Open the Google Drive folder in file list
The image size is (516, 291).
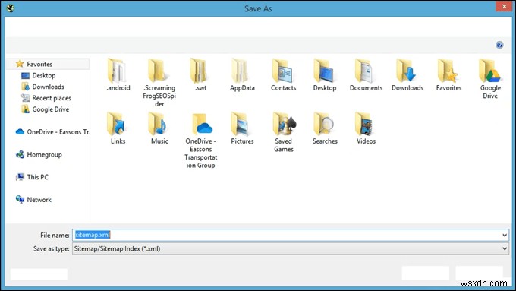pyautogui.click(x=490, y=79)
